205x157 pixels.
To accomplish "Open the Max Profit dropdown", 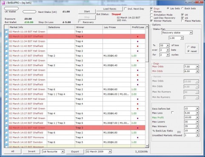I will (197, 117).
